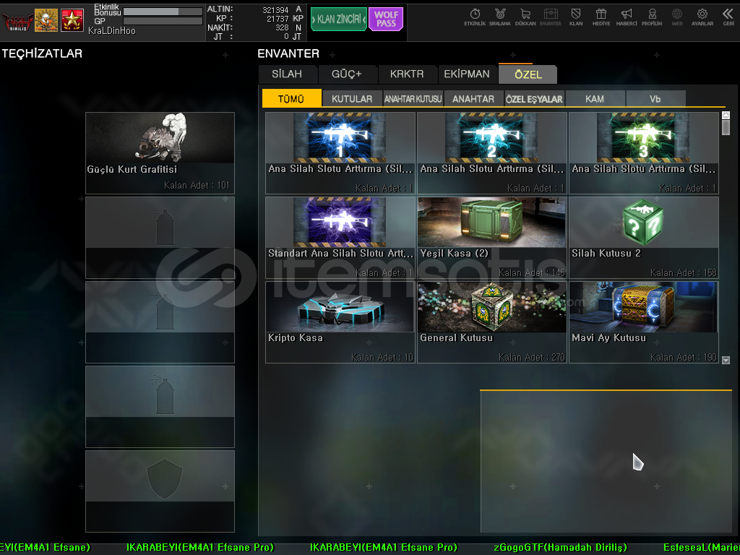Click the NAKİT amount 328
The height and width of the screenshot is (555, 740).
pos(283,28)
